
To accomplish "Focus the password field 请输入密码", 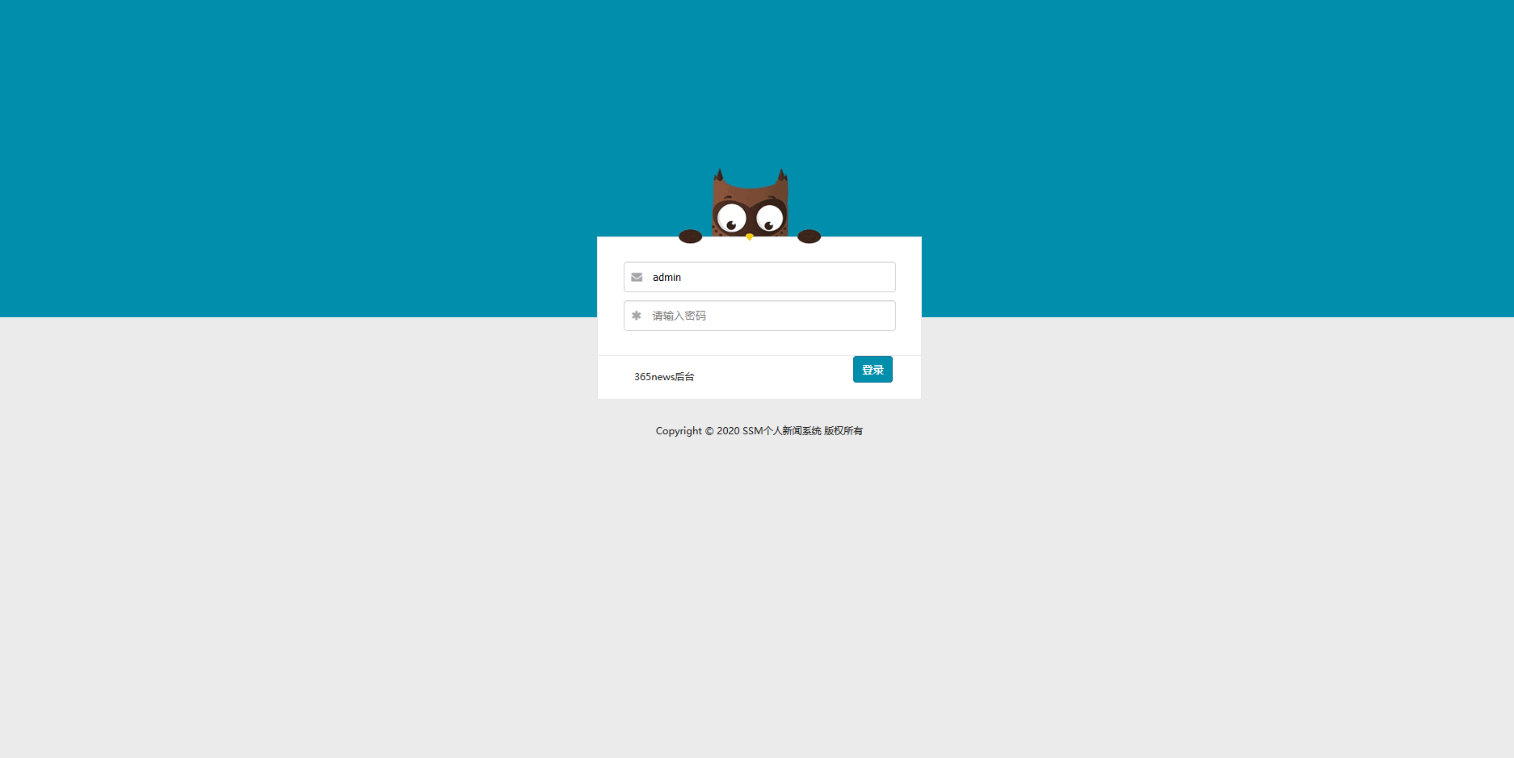I will click(x=759, y=316).
